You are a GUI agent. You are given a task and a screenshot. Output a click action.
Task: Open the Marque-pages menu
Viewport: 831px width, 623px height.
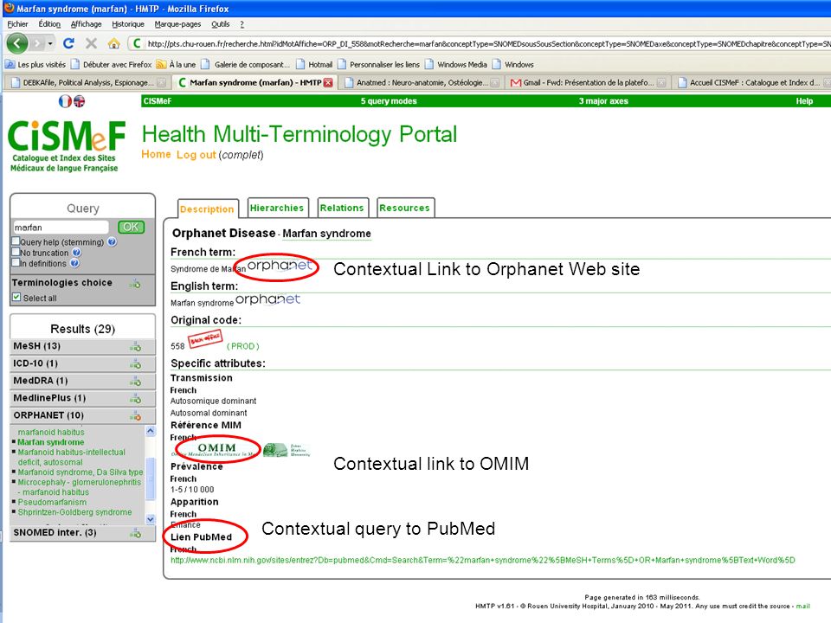[177, 24]
